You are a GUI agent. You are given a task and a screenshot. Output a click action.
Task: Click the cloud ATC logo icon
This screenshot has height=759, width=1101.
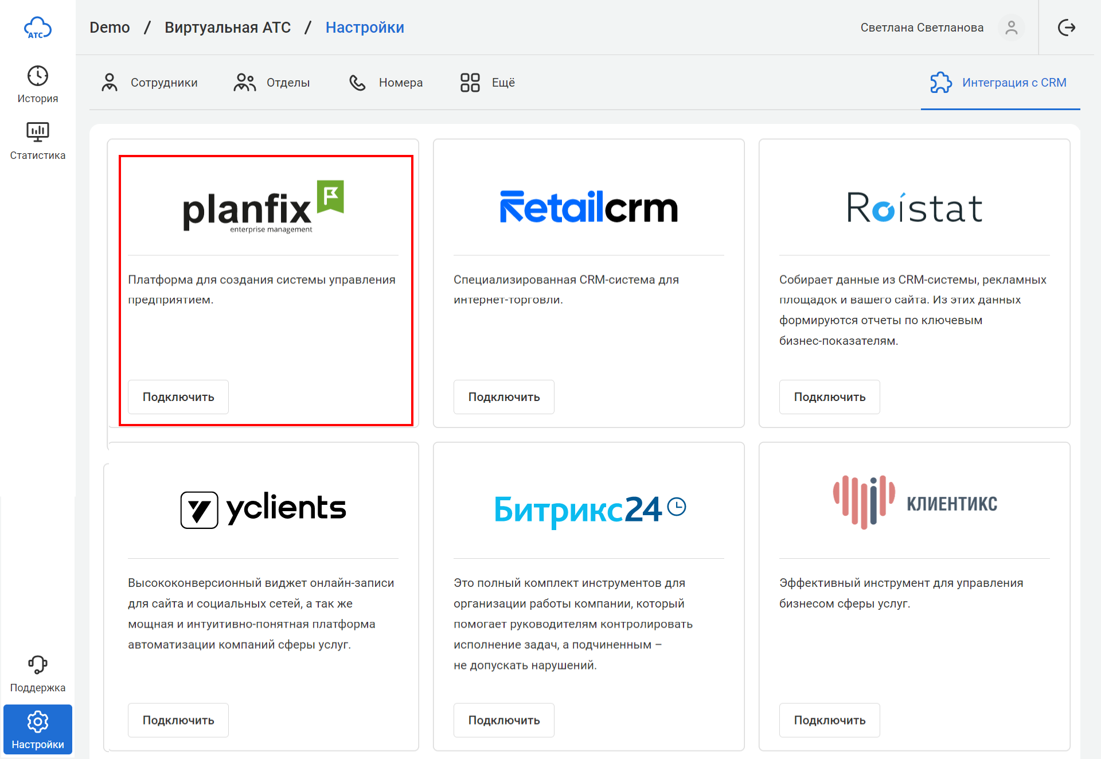point(37,28)
